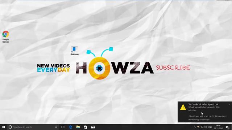Open the volume speaker tray icon

206,127
